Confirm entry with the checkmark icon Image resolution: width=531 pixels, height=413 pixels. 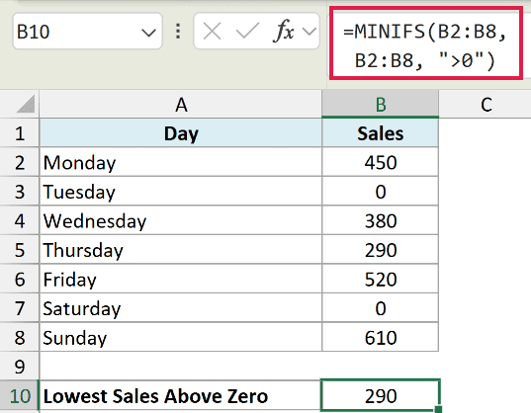click(x=247, y=31)
